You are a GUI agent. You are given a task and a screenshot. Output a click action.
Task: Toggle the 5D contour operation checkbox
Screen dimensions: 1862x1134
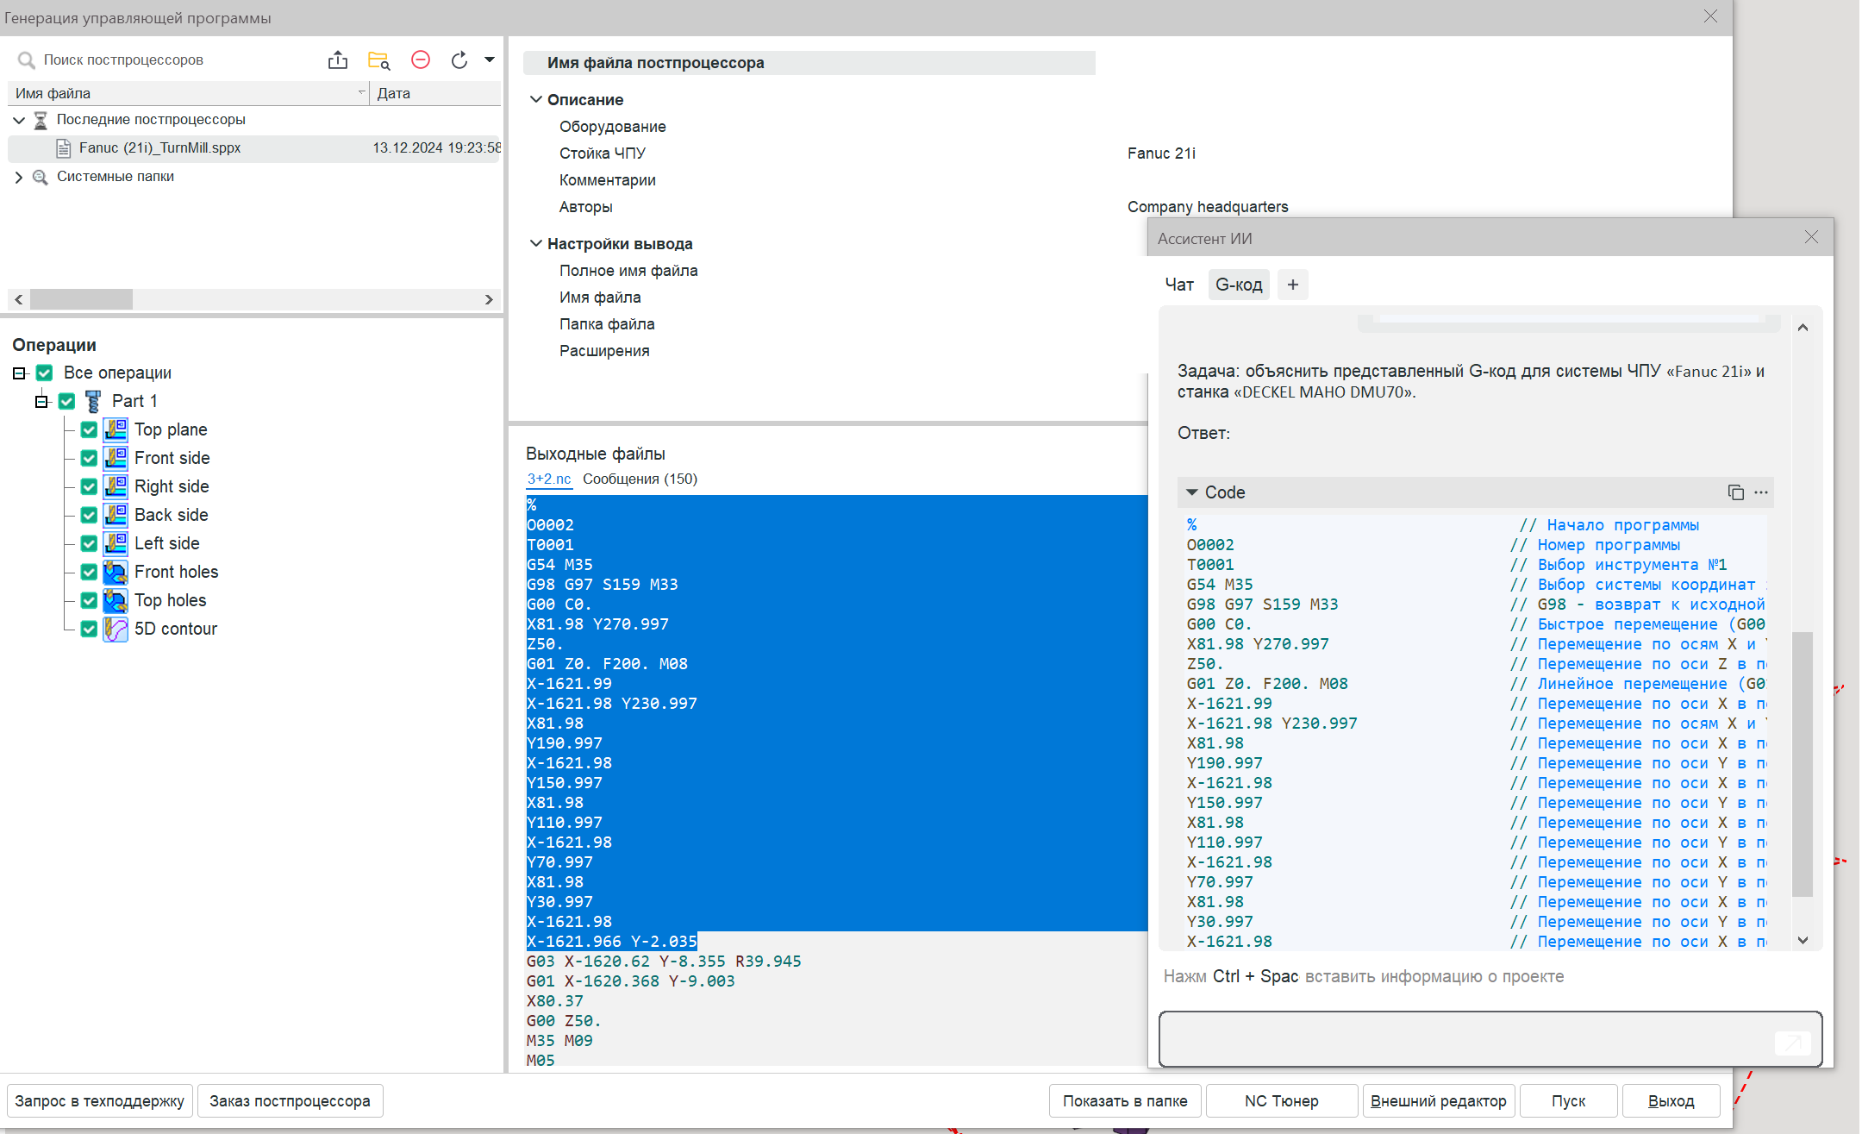[89, 629]
